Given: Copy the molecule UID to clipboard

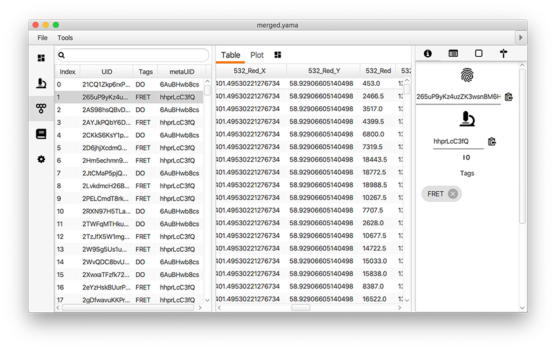Looking at the screenshot, I should (x=509, y=97).
